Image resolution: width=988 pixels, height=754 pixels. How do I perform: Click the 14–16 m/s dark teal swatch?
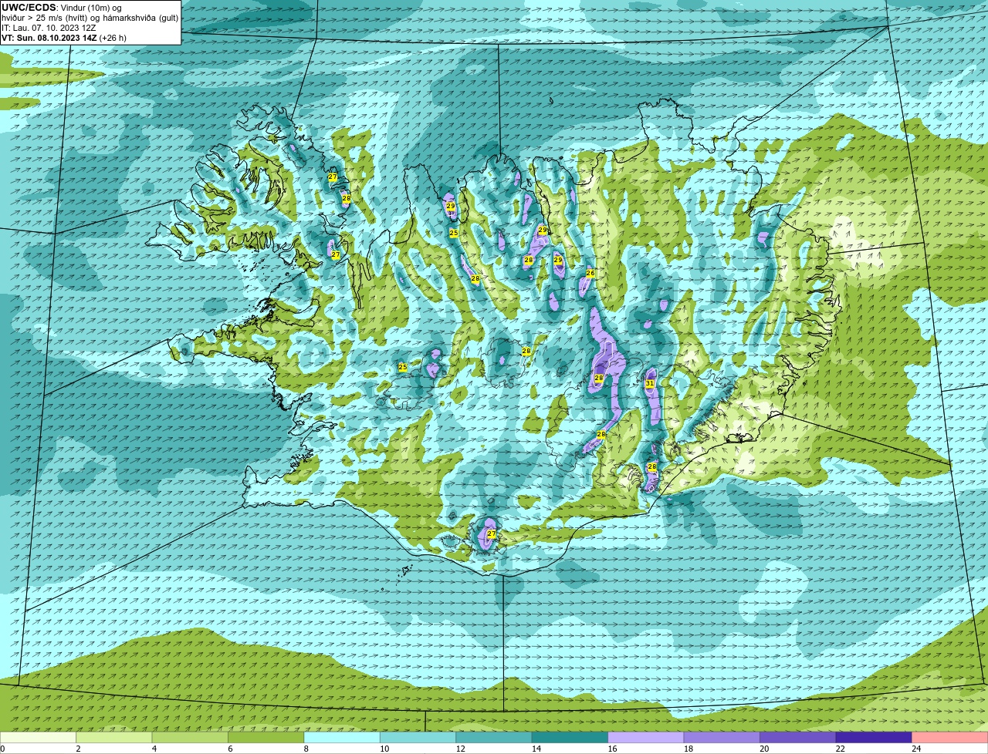[571, 737]
